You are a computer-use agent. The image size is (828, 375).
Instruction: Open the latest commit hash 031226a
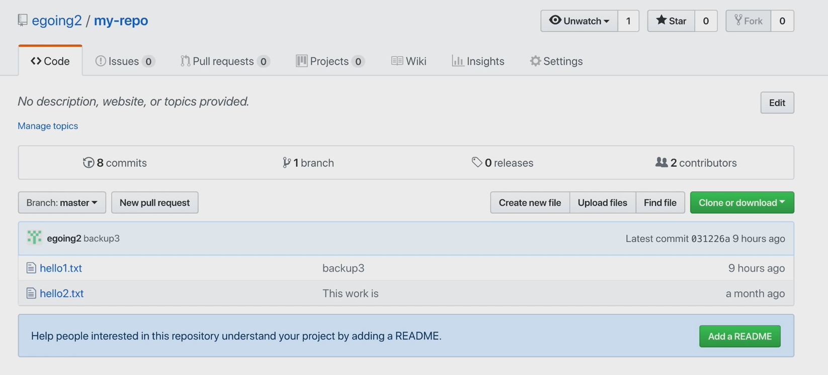(x=710, y=239)
